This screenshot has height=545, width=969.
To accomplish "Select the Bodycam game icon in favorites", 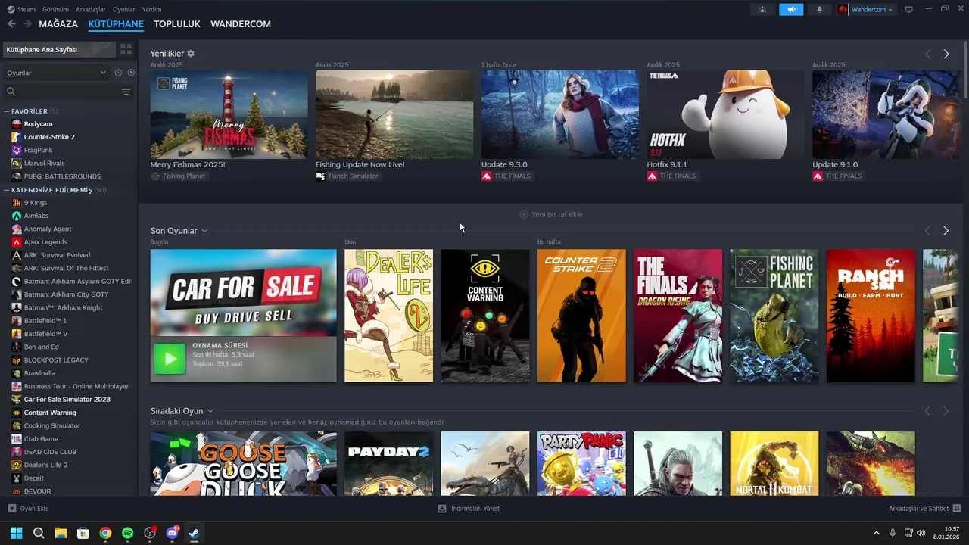I will tap(17, 124).
